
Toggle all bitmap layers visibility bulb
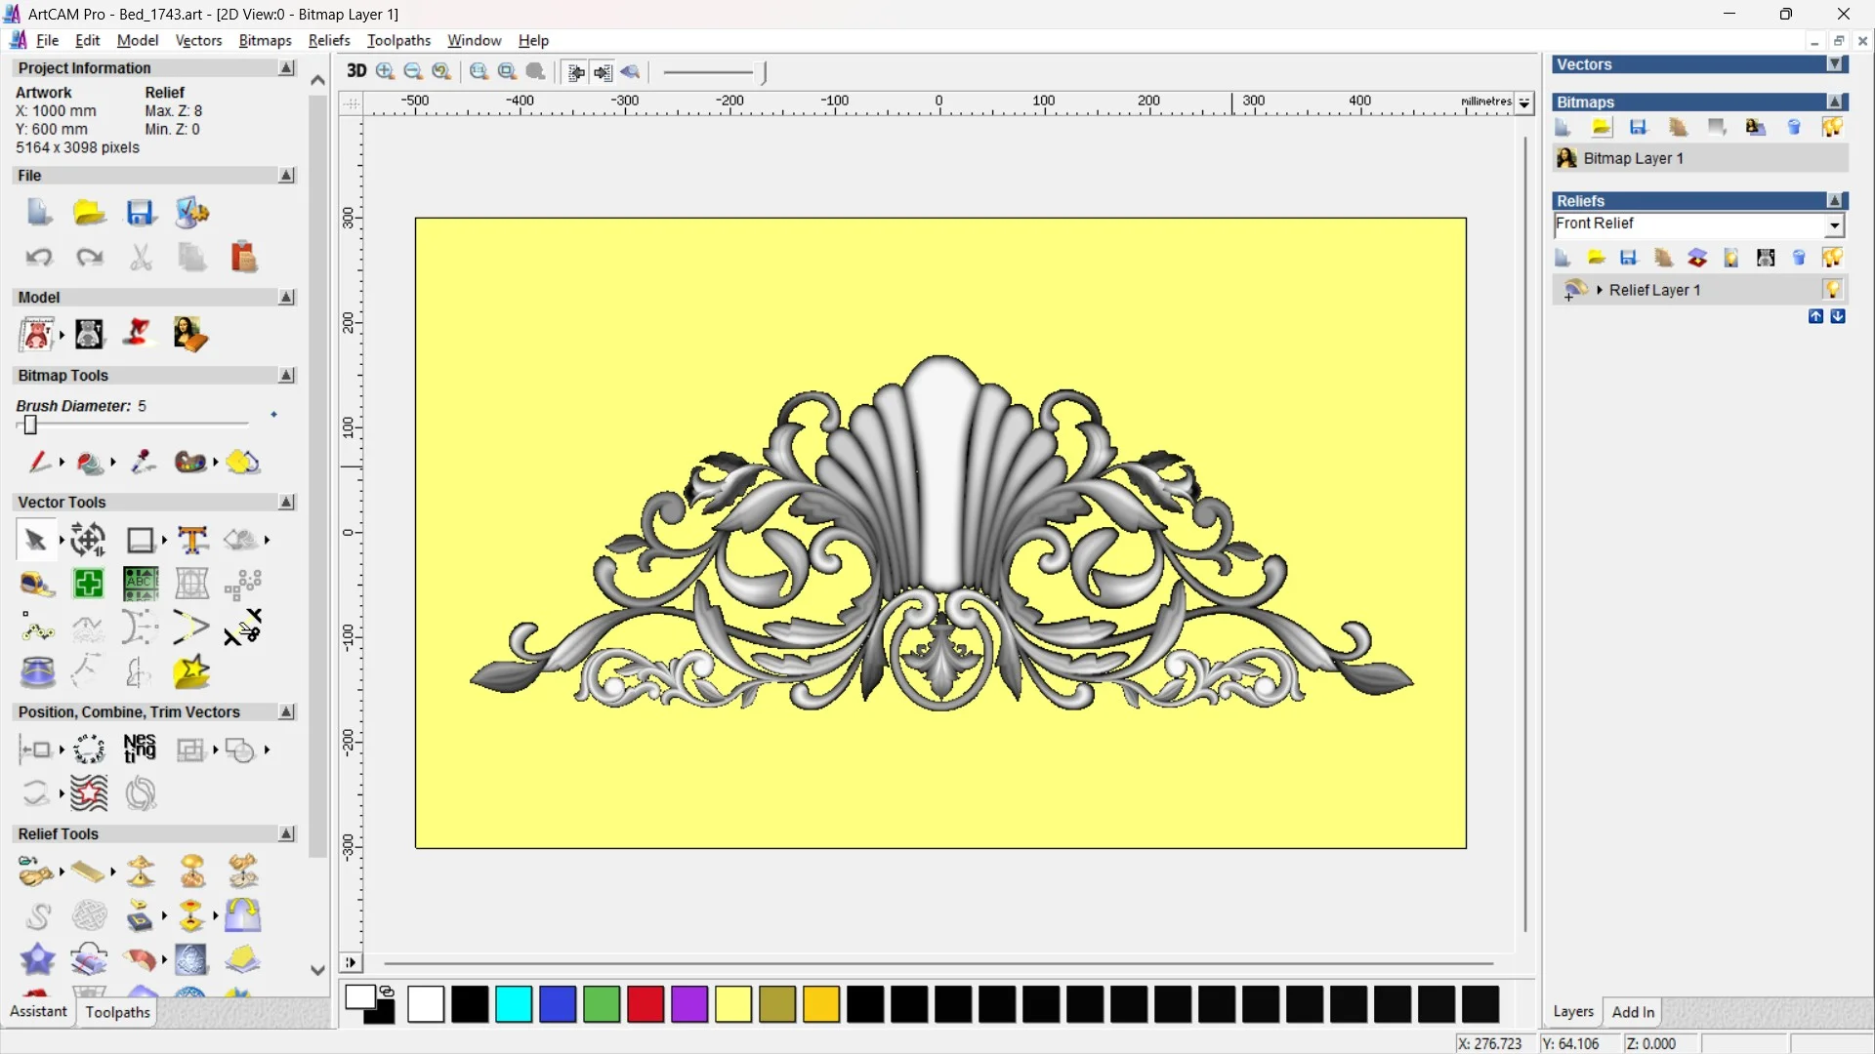pyautogui.click(x=1831, y=127)
